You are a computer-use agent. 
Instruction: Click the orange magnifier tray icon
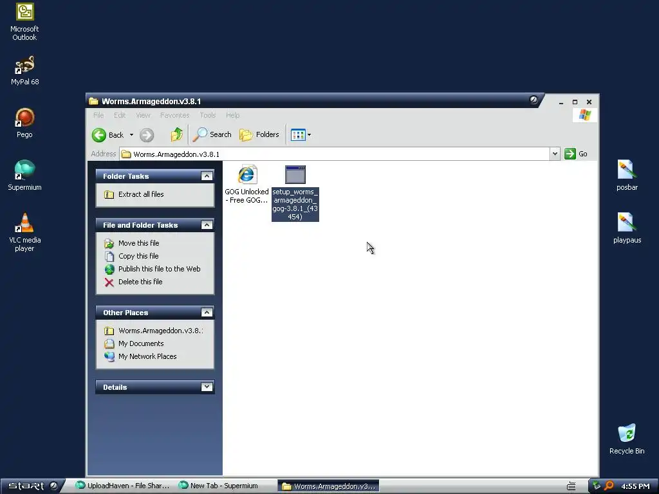pyautogui.click(x=609, y=486)
